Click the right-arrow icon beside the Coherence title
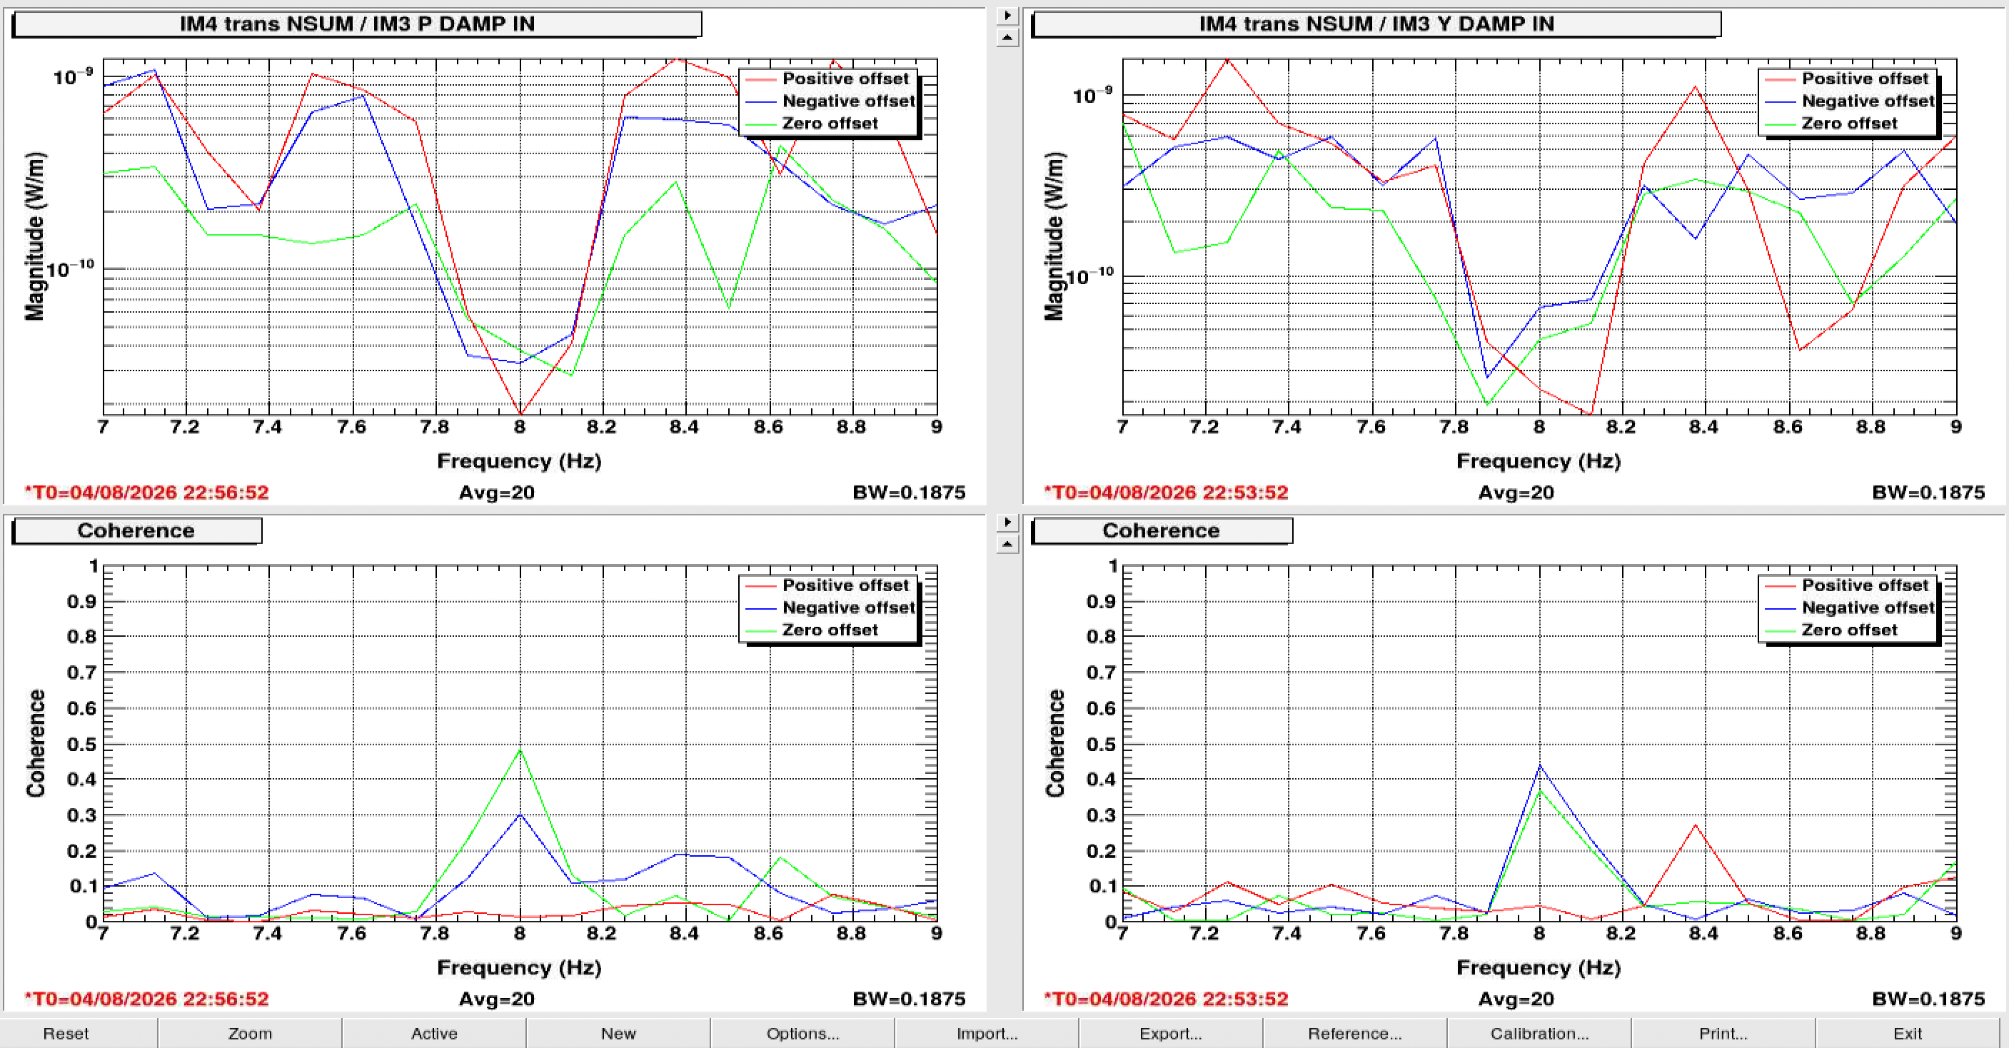The height and width of the screenshot is (1048, 2009). (x=1007, y=522)
